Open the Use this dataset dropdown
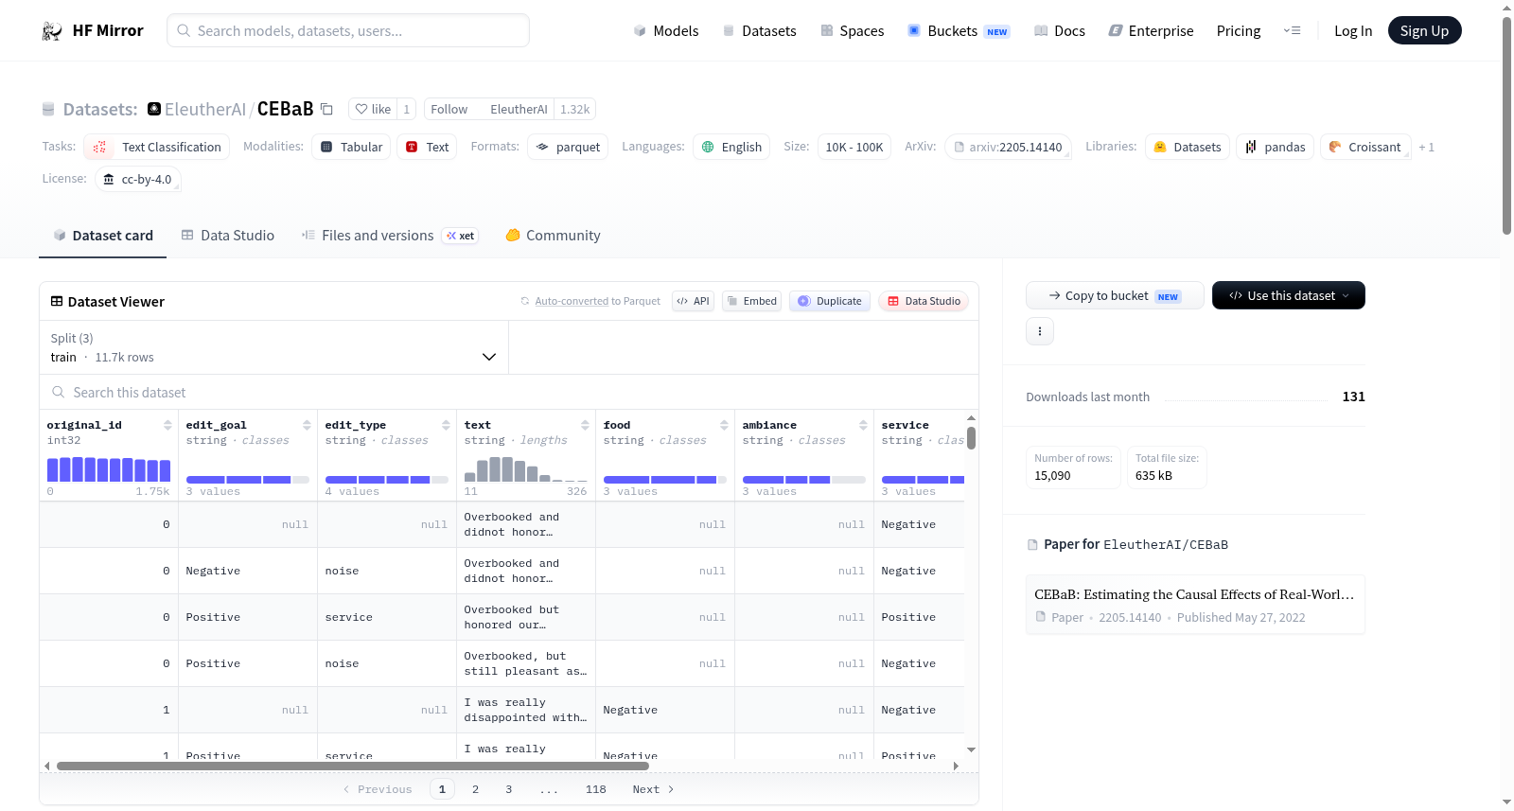1514x811 pixels. (x=1289, y=295)
